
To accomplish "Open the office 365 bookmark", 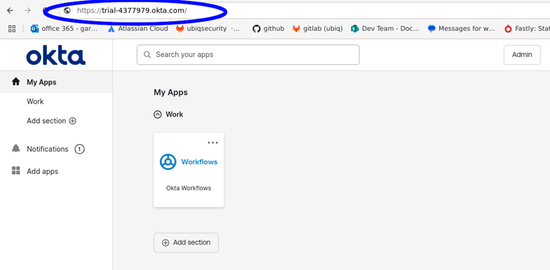I will (64, 29).
